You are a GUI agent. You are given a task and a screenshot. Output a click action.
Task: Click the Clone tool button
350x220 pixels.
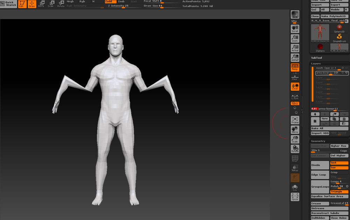[315, 16]
